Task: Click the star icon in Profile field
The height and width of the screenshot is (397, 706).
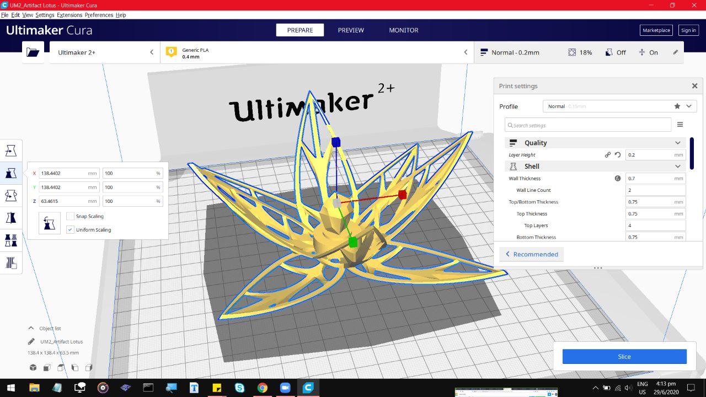Action: point(677,106)
